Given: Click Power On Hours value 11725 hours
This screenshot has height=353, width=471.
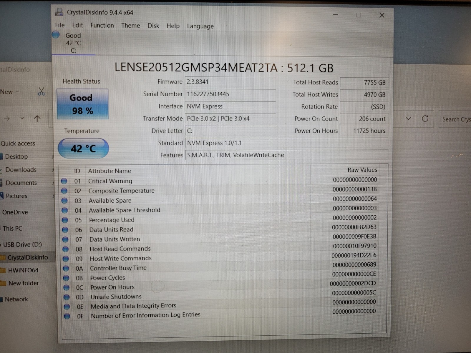Looking at the screenshot, I should [364, 131].
